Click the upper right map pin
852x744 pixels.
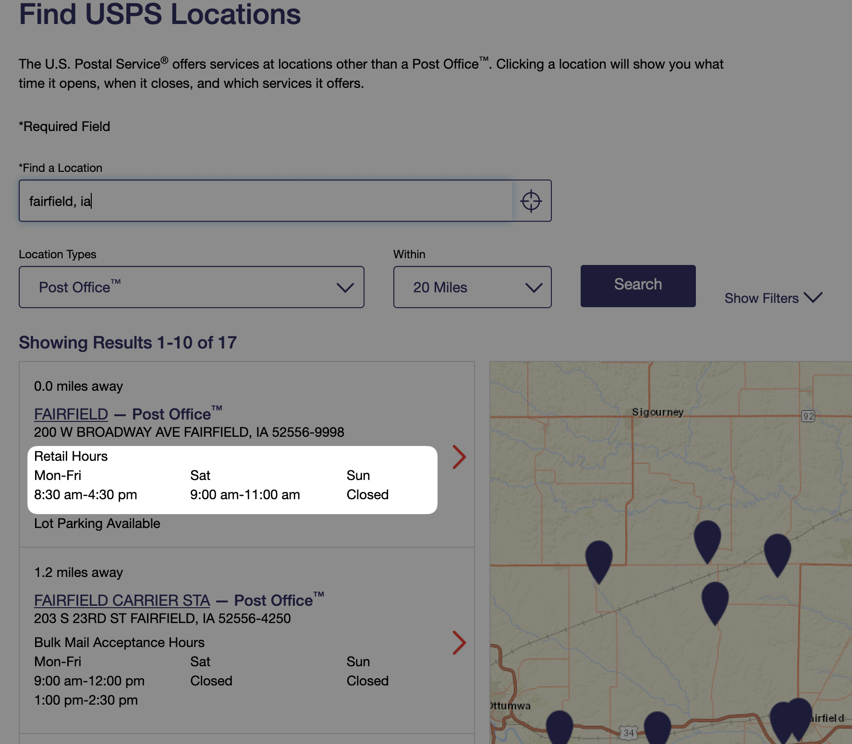tap(778, 555)
